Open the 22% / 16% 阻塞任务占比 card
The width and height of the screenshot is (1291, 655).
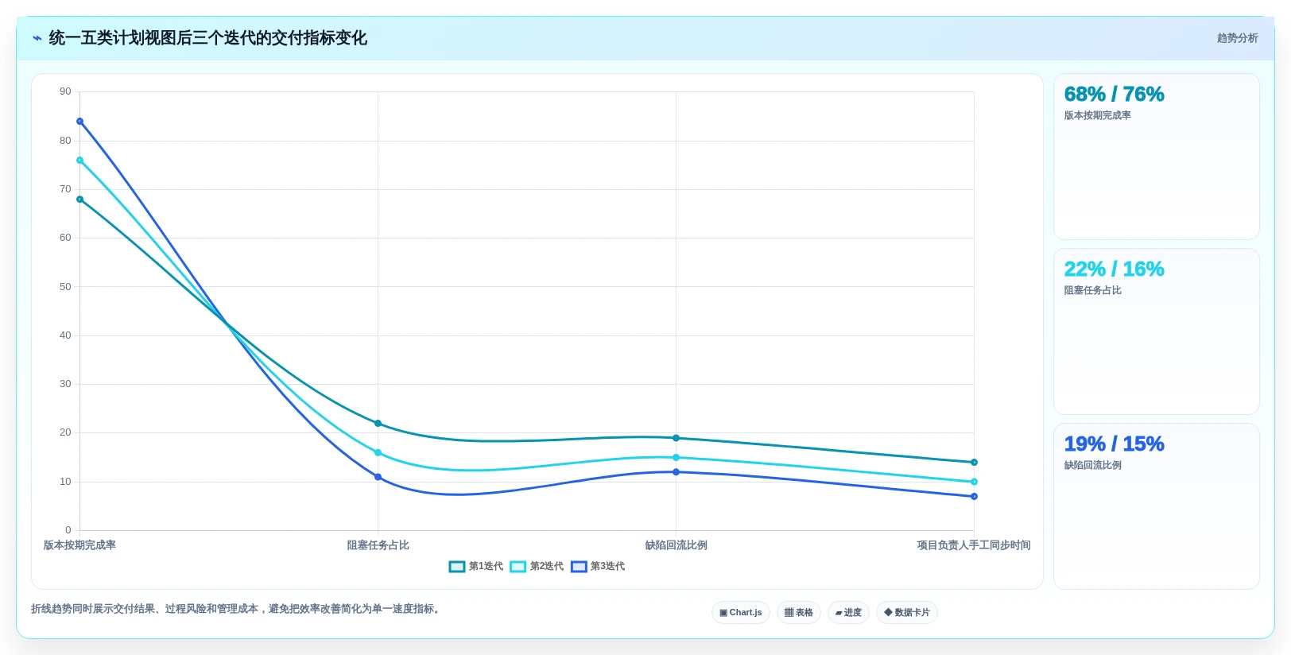1157,331
